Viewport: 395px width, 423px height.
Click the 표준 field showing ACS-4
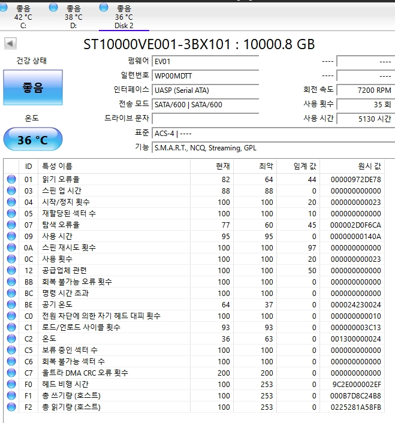pos(273,133)
